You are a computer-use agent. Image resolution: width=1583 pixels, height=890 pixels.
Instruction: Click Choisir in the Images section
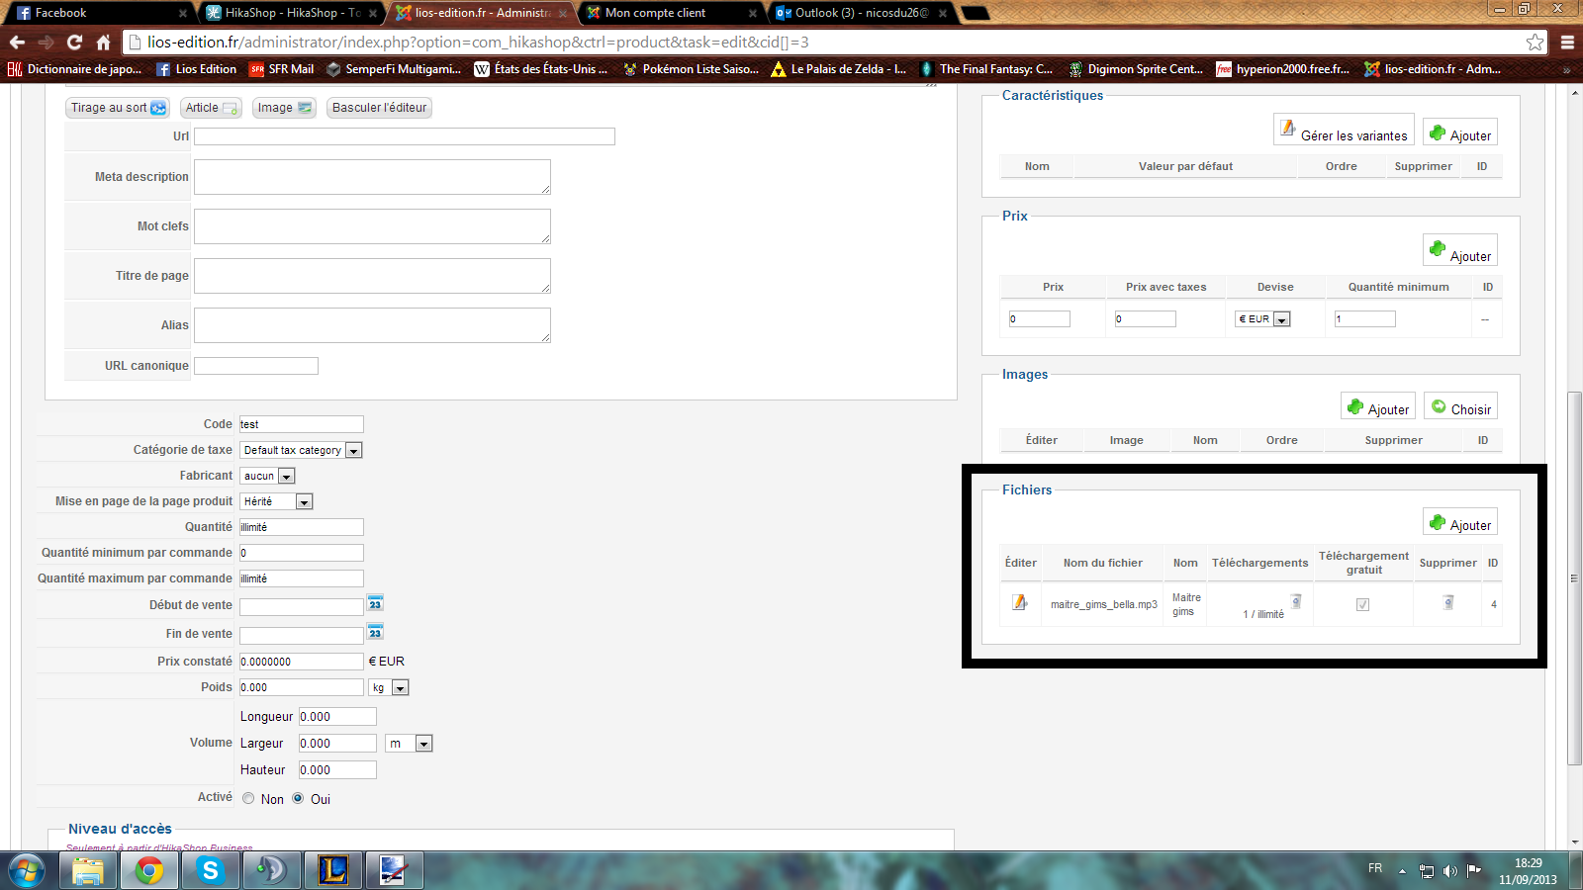point(1460,406)
